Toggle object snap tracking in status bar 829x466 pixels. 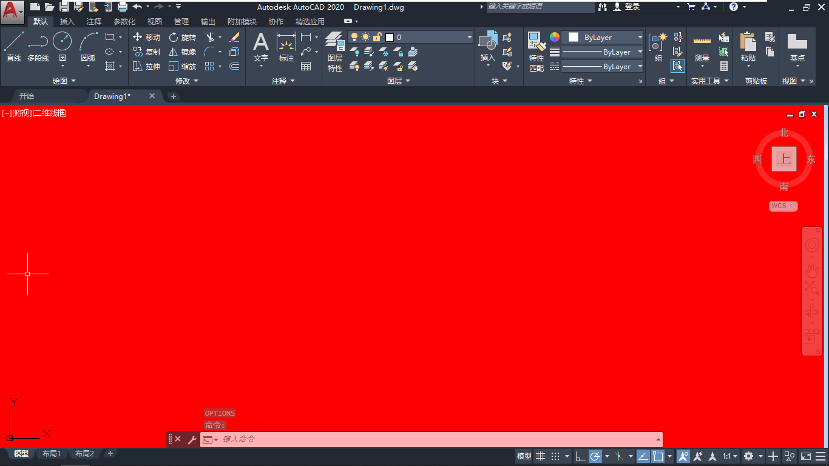[x=643, y=456]
